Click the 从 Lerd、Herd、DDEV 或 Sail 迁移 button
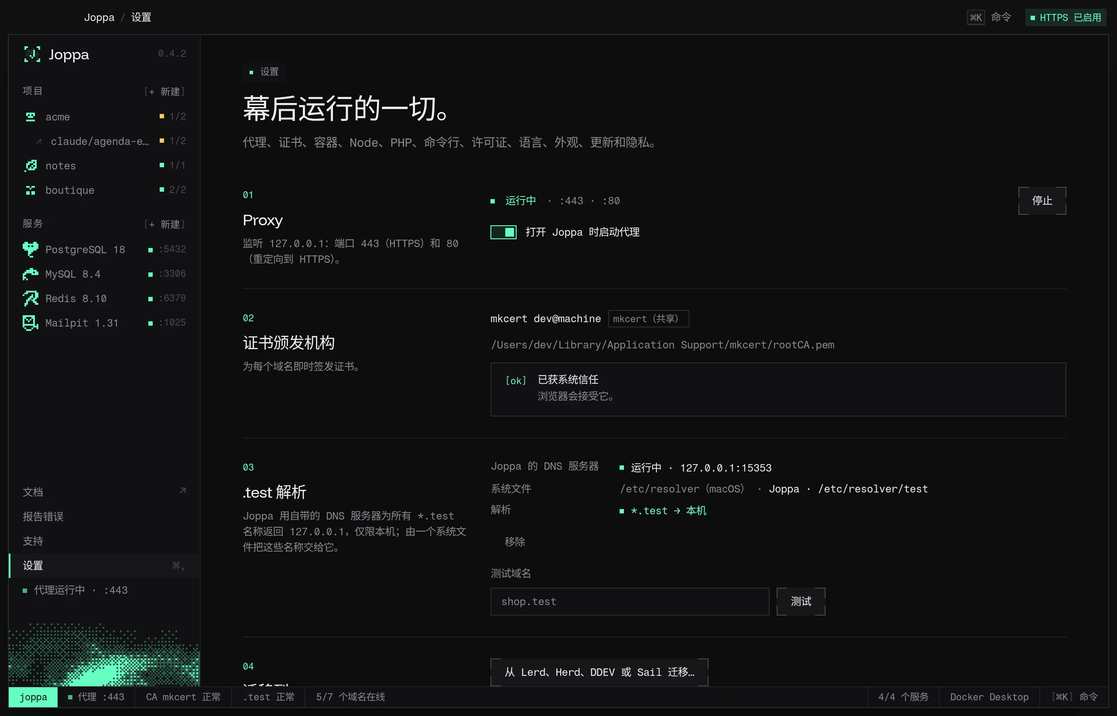The height and width of the screenshot is (716, 1117). [599, 672]
